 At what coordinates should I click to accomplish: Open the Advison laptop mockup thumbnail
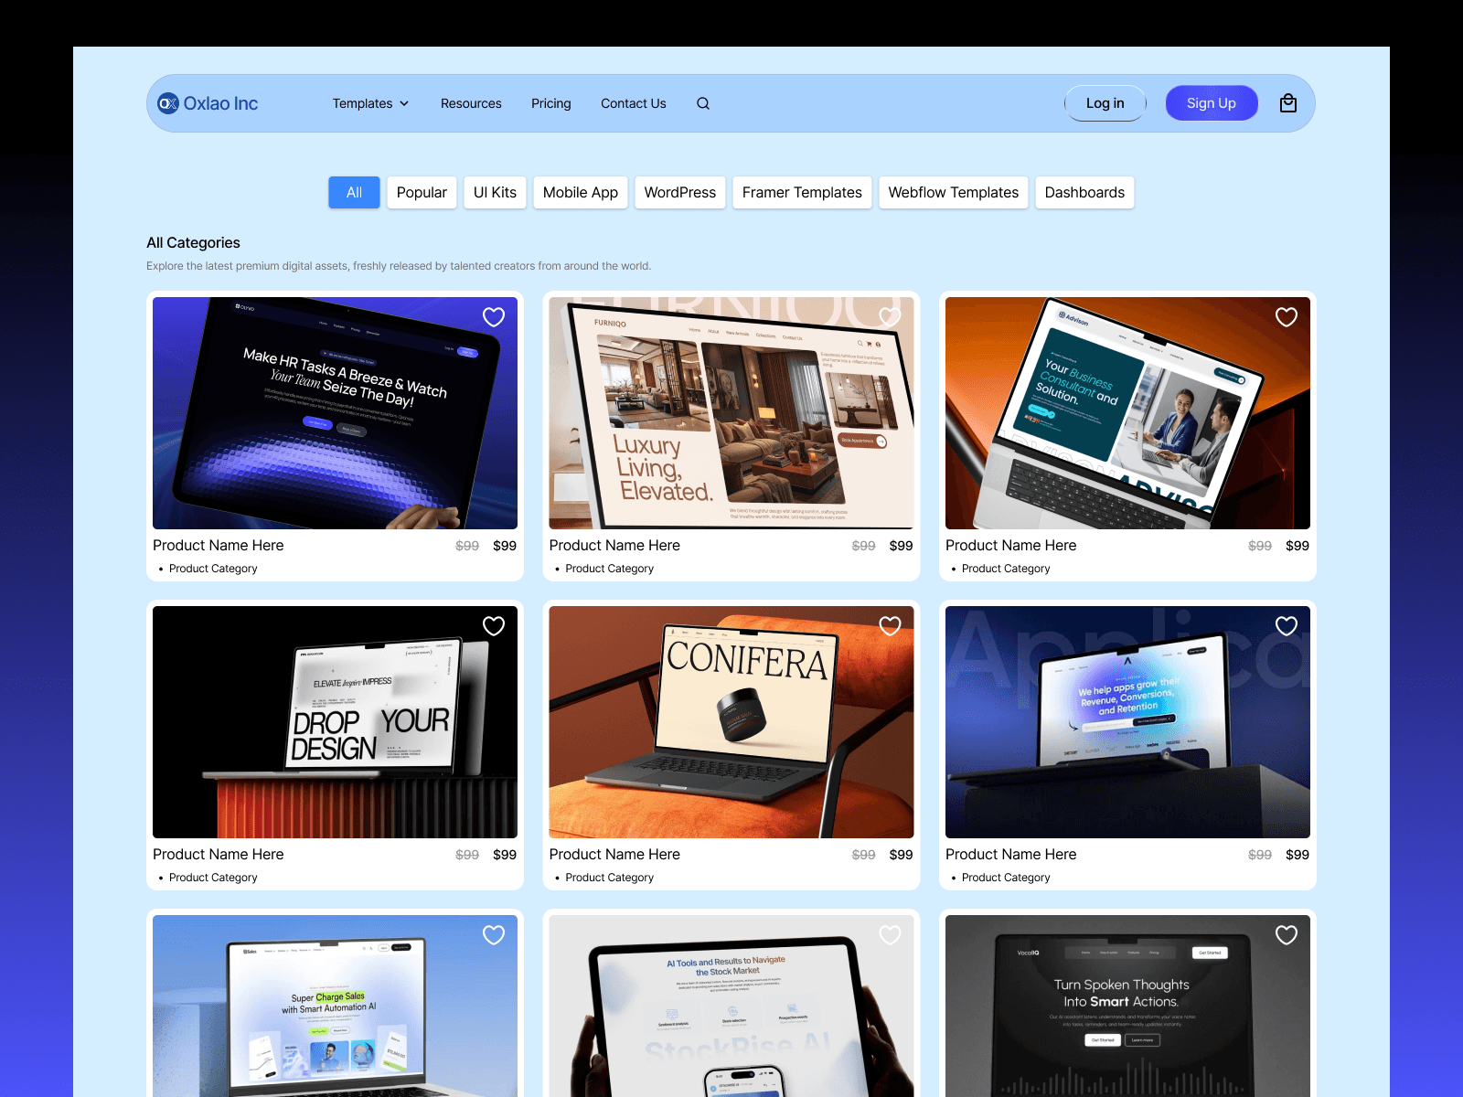tap(1127, 413)
